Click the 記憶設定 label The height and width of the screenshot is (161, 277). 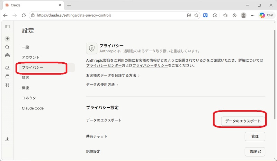point(93,152)
